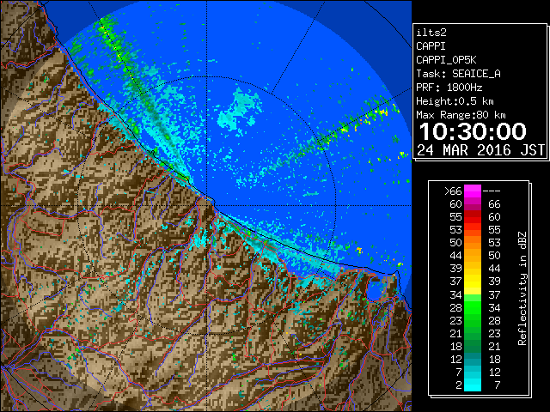Screen dimensions: 550x412
Task: Click the 'PRF: 1800Hz' line
Action: click(449, 88)
